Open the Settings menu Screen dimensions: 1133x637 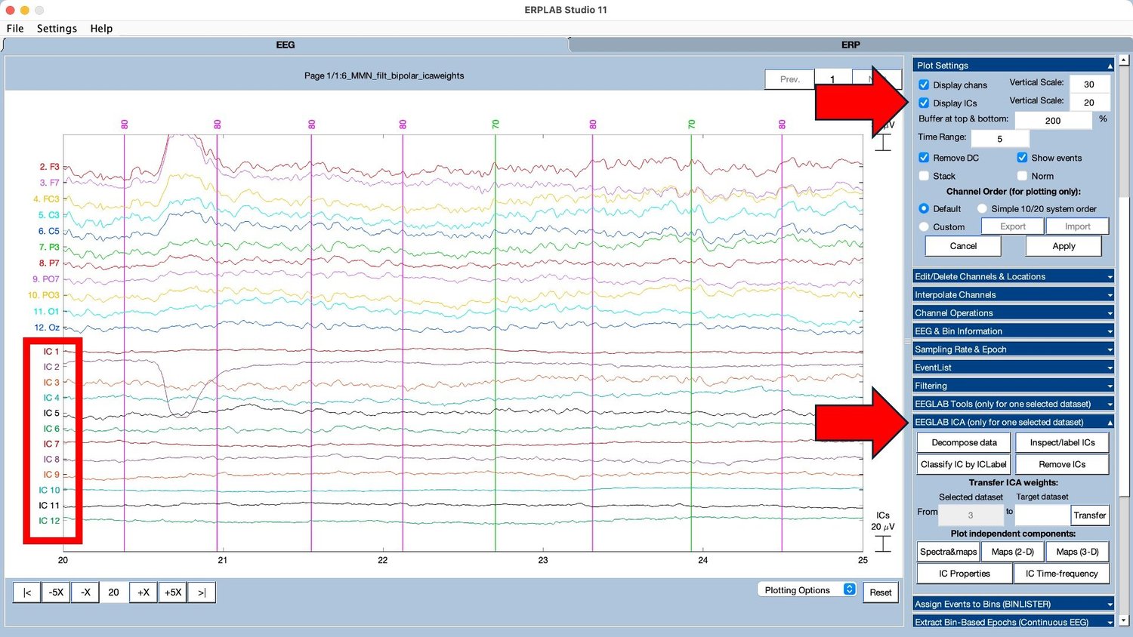(56, 28)
